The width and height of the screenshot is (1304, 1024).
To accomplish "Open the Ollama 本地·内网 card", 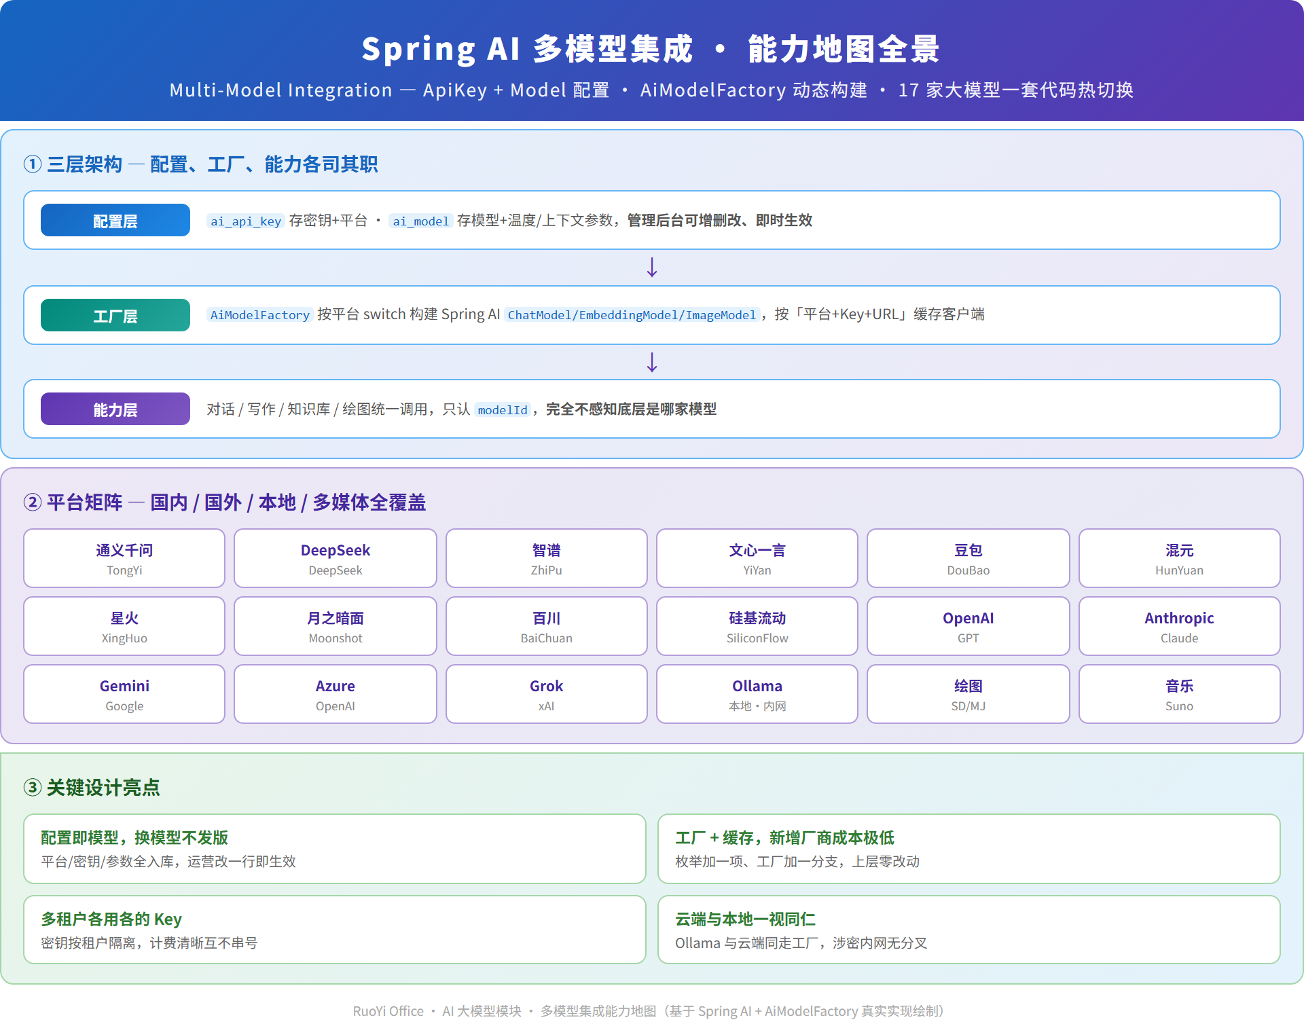I will pyautogui.click(x=757, y=694).
